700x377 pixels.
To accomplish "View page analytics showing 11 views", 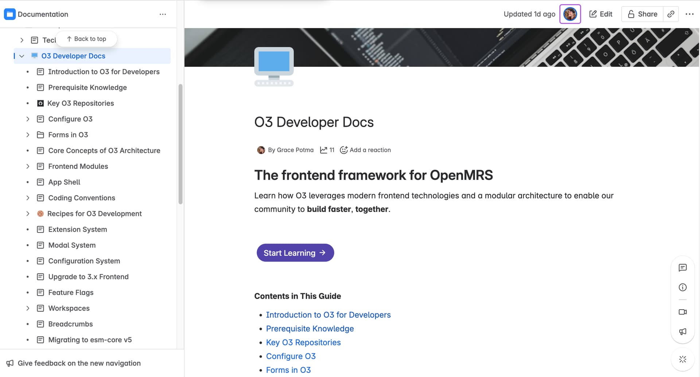I will 327,150.
